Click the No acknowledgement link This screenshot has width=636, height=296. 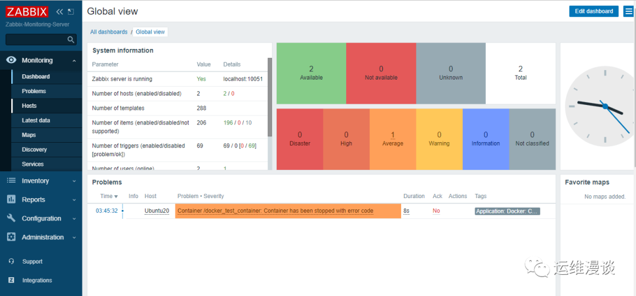[x=436, y=211]
